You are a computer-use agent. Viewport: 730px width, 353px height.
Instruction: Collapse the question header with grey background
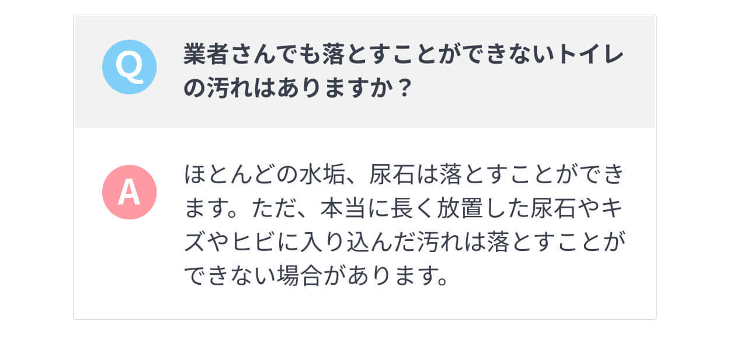tap(364, 72)
